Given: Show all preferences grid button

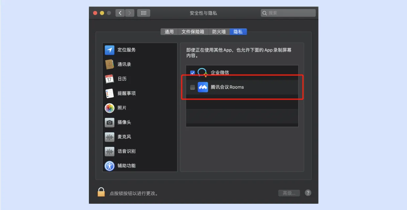Looking at the screenshot, I should pos(144,13).
